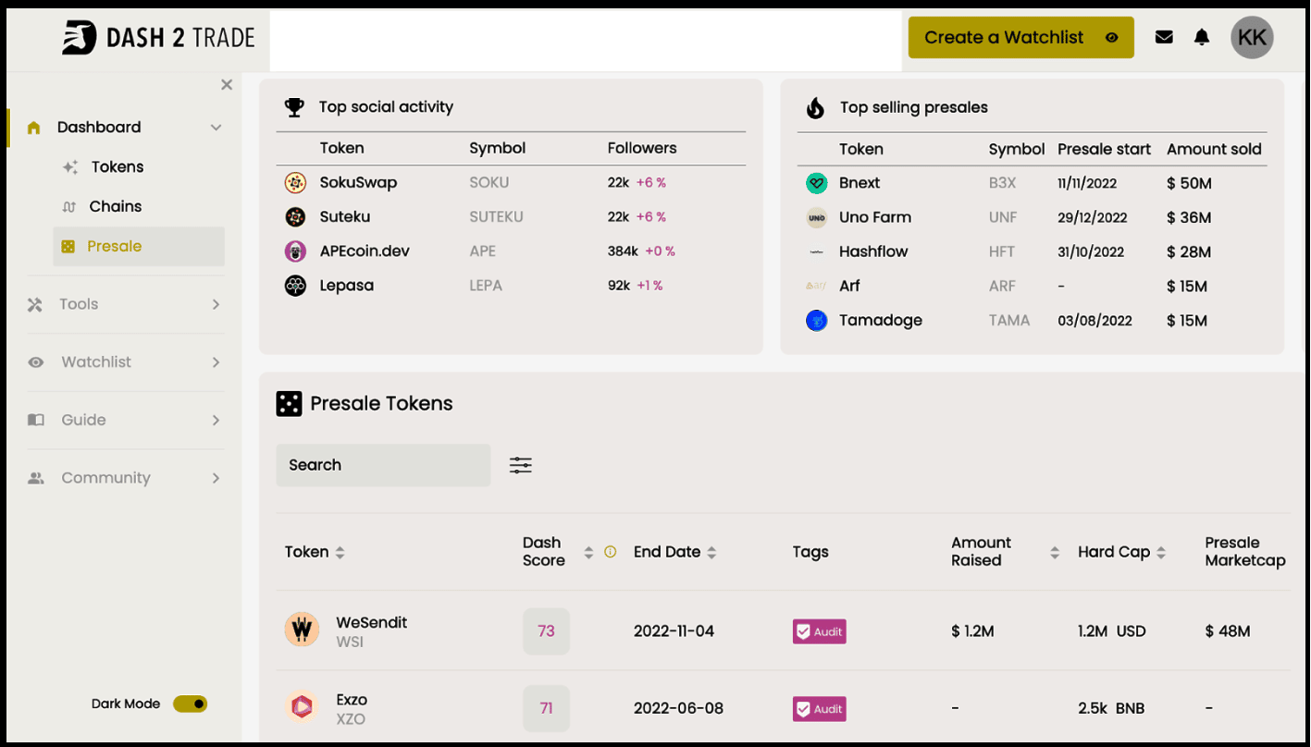Open the Exzo token name link
The height and width of the screenshot is (747, 1311).
(352, 700)
